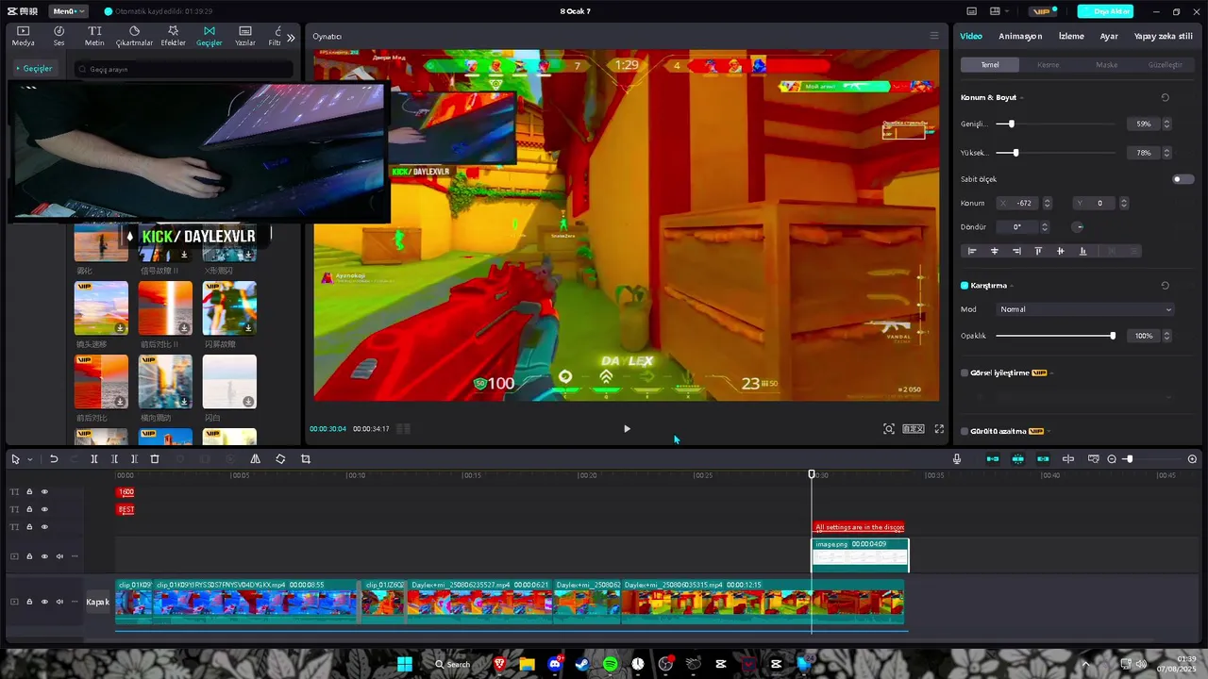
Task: Undo the last action
Action: [x=54, y=459]
